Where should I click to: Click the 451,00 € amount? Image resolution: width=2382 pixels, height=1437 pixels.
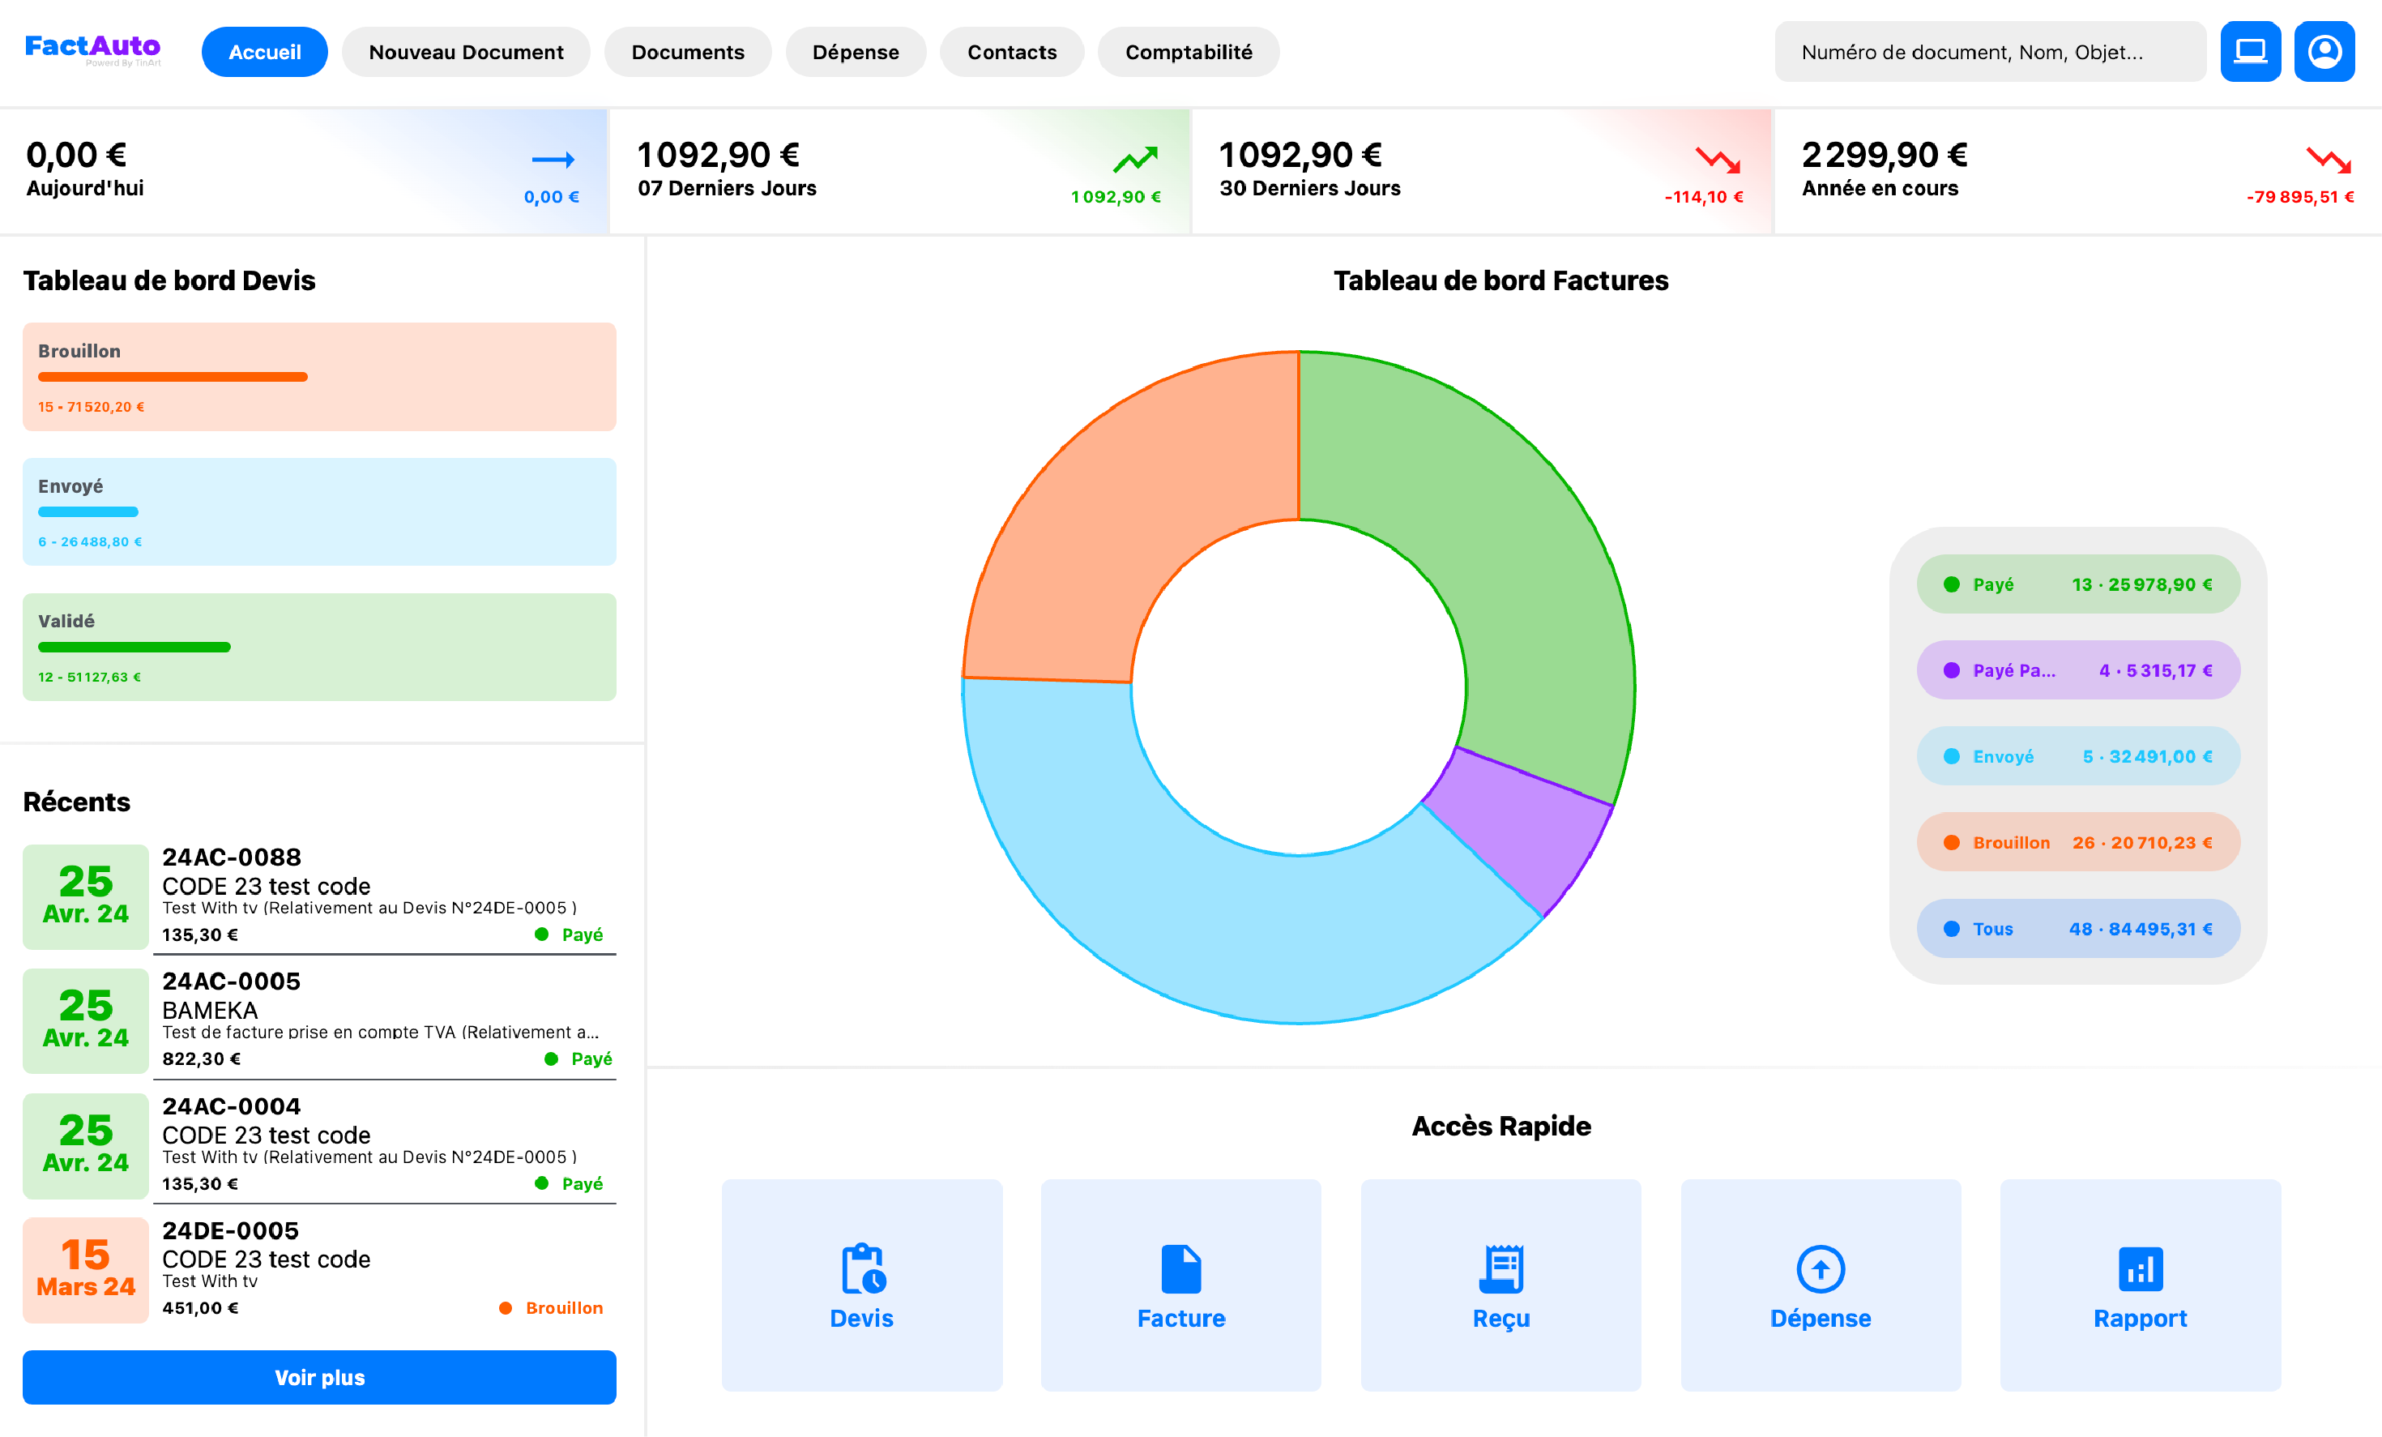(200, 1308)
